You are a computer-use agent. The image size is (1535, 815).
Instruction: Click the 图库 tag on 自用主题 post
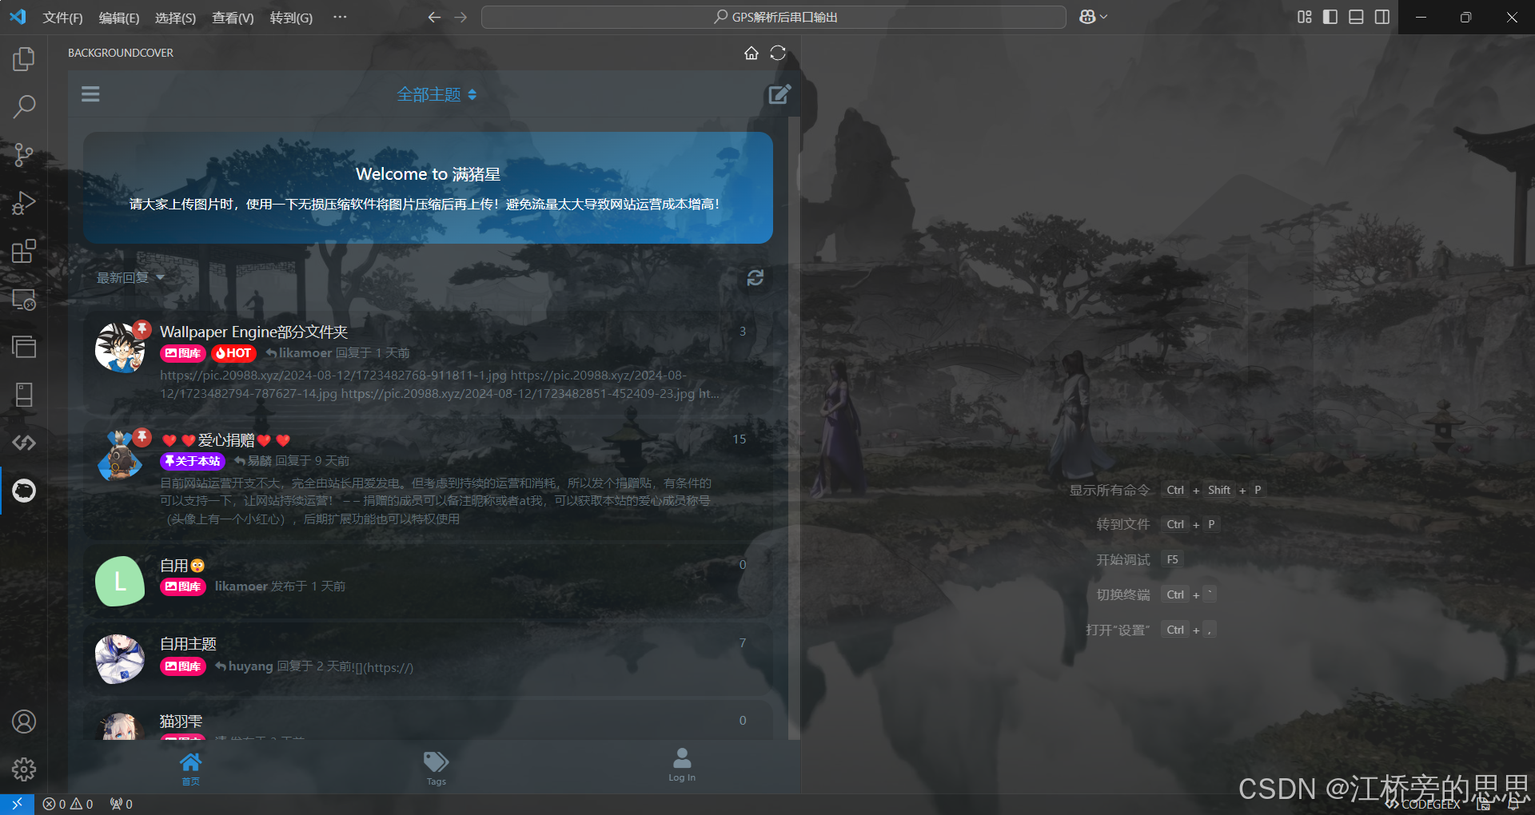click(x=183, y=666)
